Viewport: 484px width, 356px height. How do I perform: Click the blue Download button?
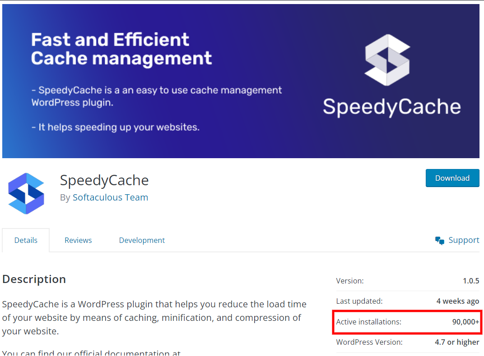click(x=452, y=178)
